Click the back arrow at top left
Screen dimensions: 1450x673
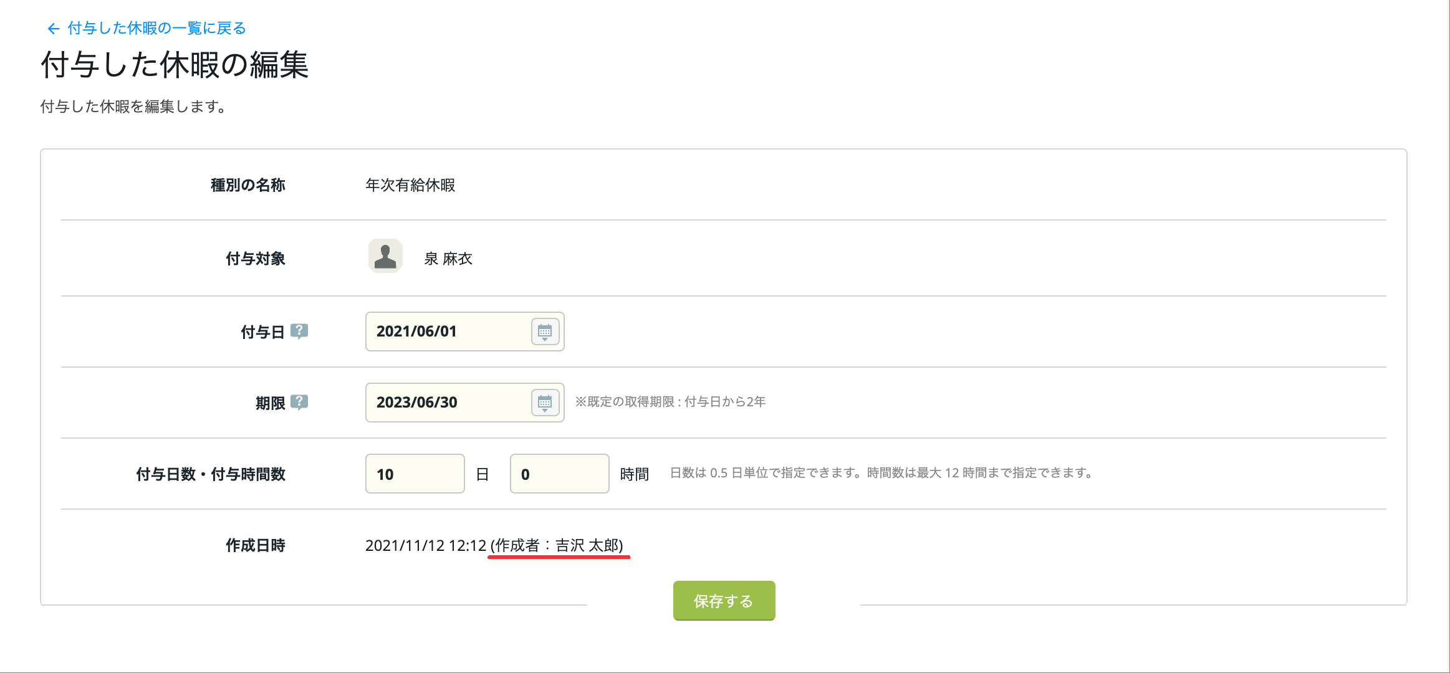pos(53,29)
